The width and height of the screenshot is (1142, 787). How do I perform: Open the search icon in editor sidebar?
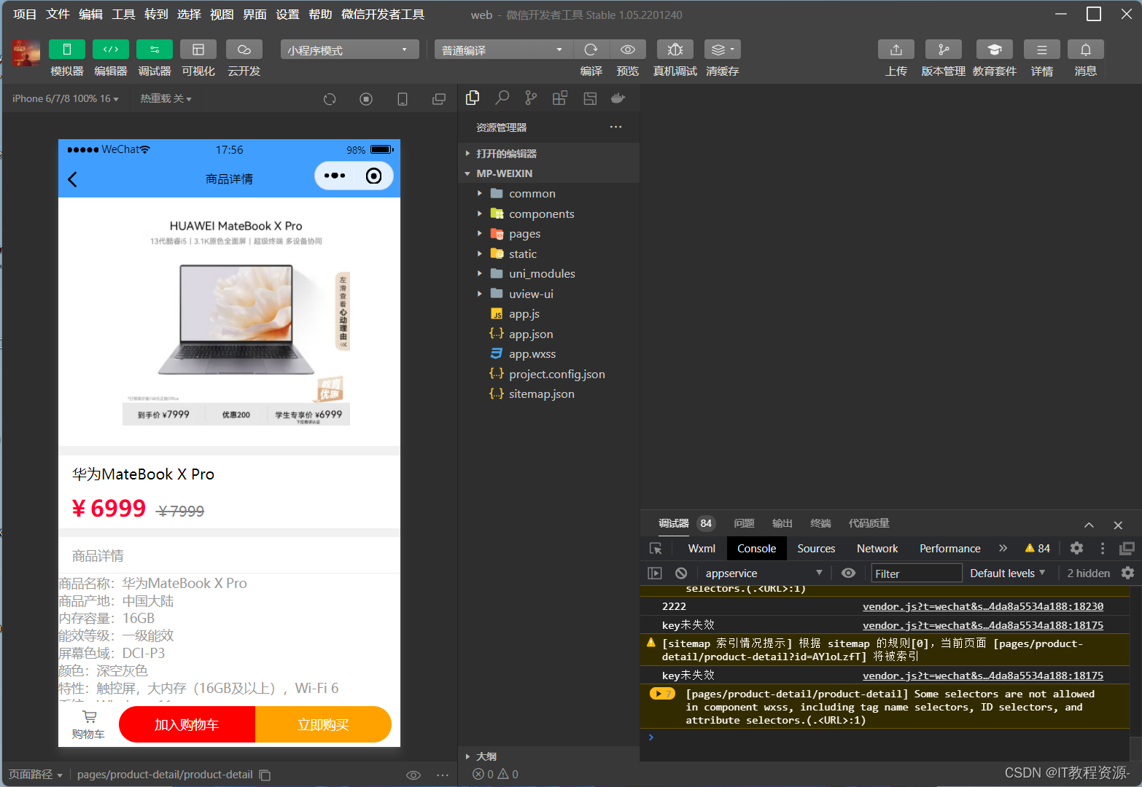point(502,98)
